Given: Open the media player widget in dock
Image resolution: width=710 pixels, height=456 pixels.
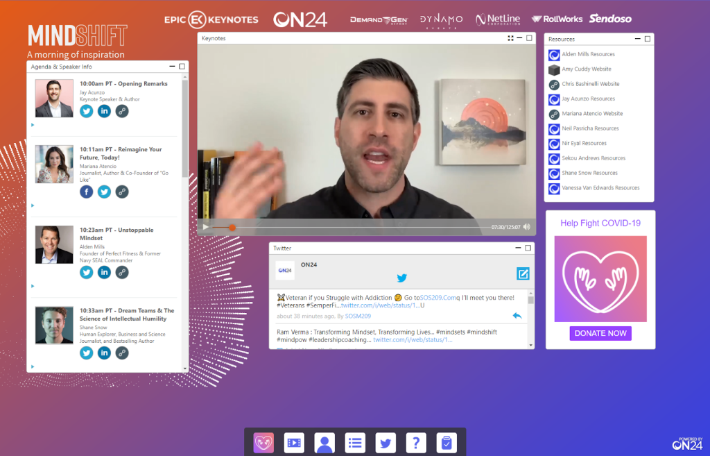Looking at the screenshot, I should [x=294, y=443].
